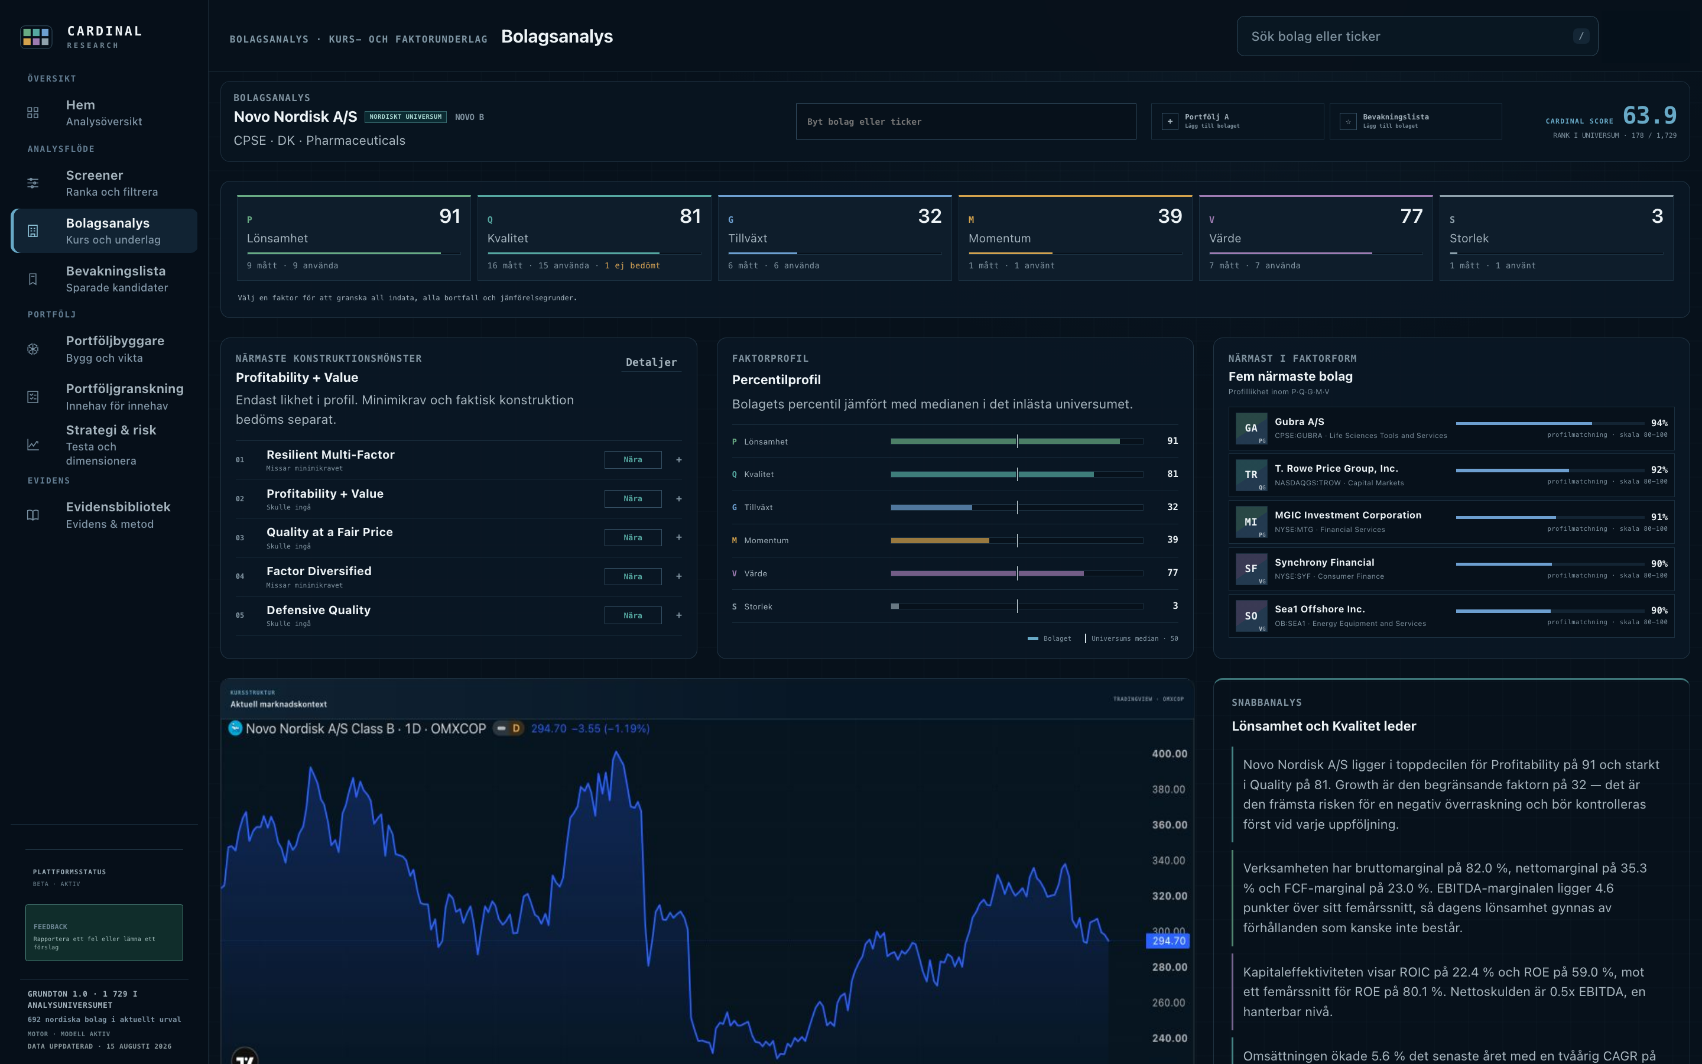Select the Värde factor card scoring 77
The image size is (1702, 1064).
coord(1316,238)
